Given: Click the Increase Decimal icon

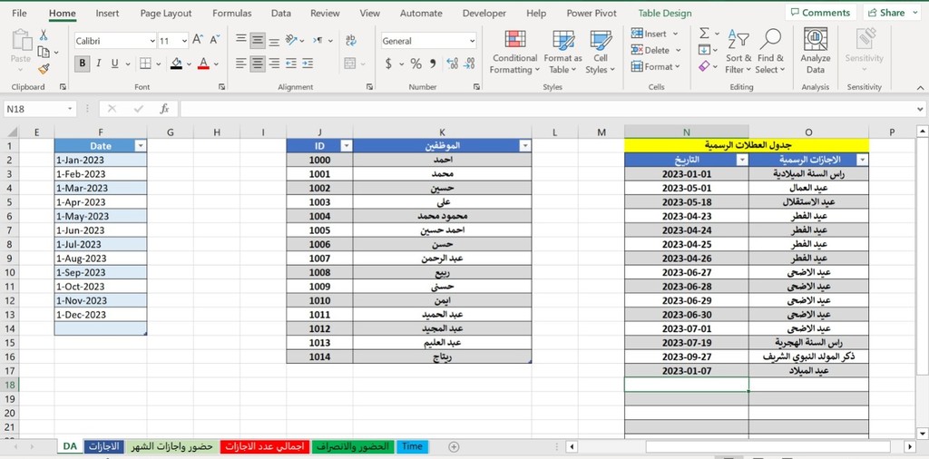Looking at the screenshot, I should (453, 63).
